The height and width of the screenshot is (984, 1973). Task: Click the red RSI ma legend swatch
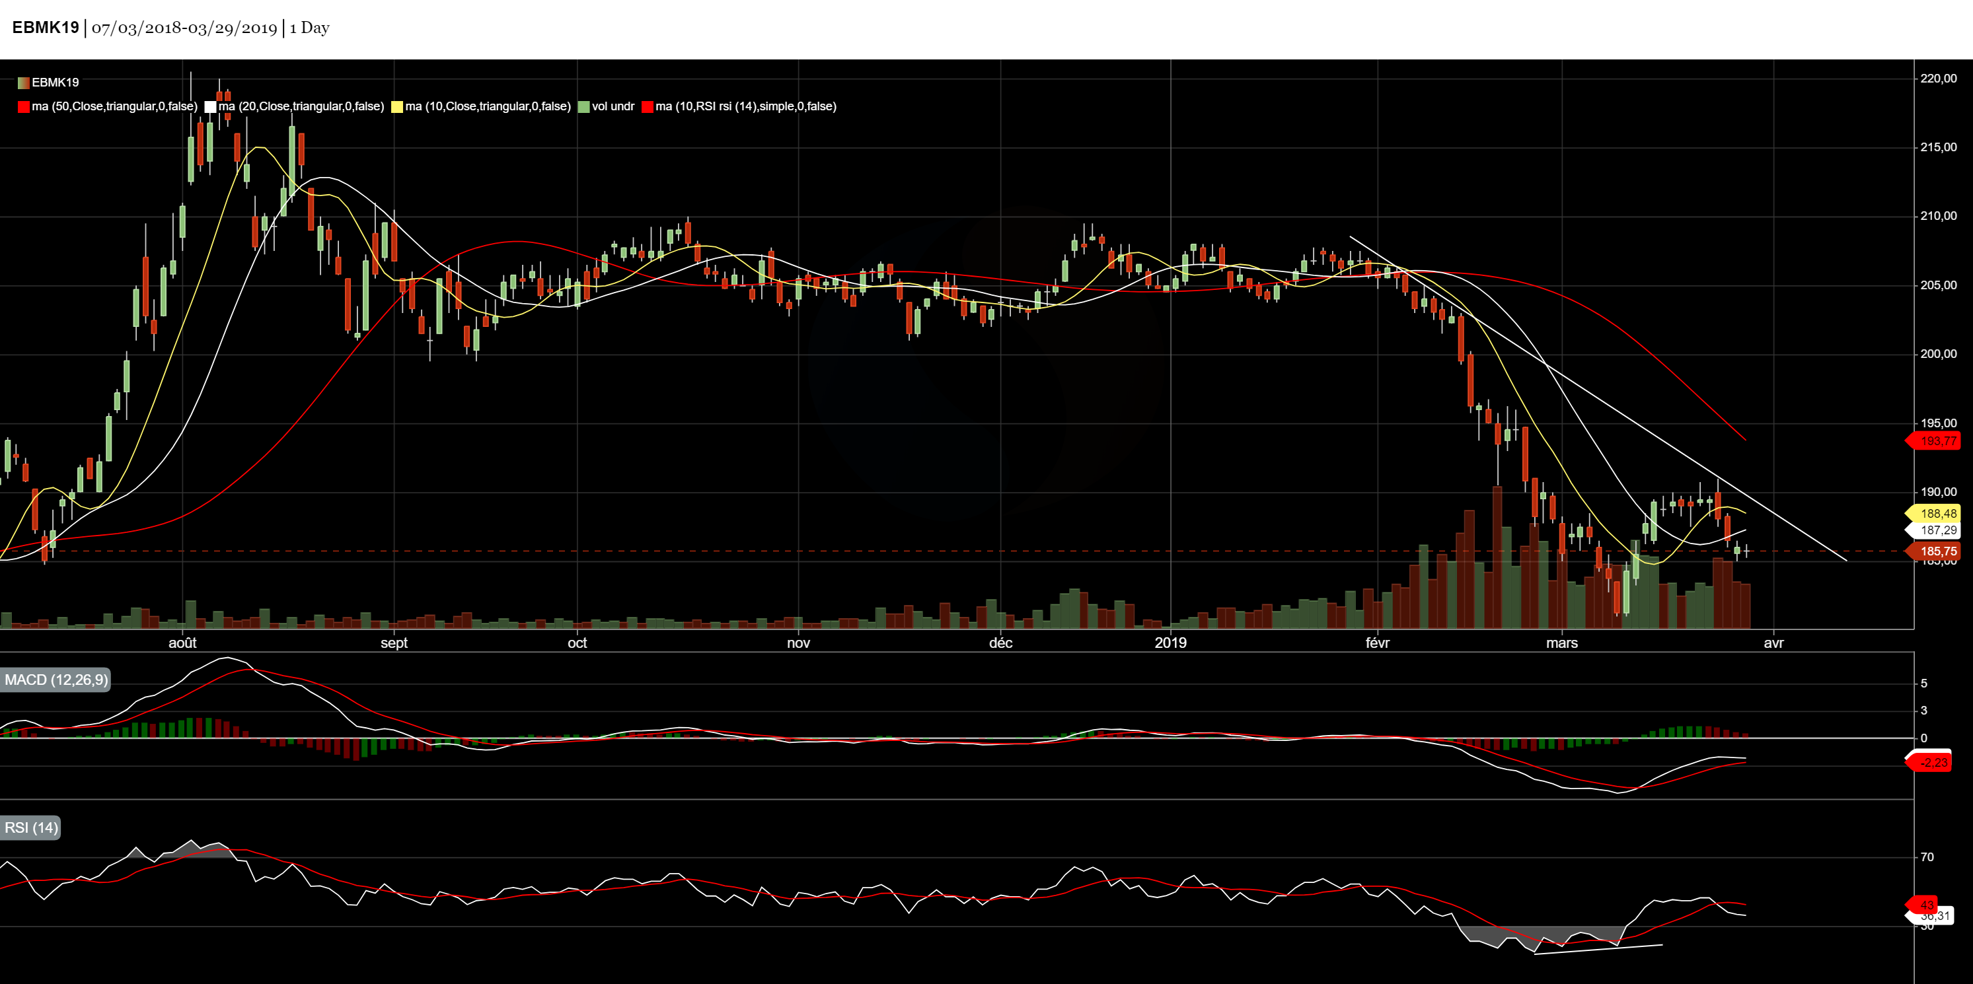pos(647,106)
